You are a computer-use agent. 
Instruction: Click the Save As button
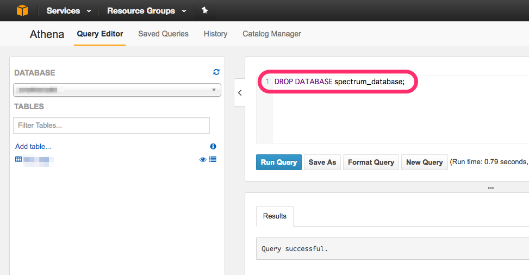point(322,162)
